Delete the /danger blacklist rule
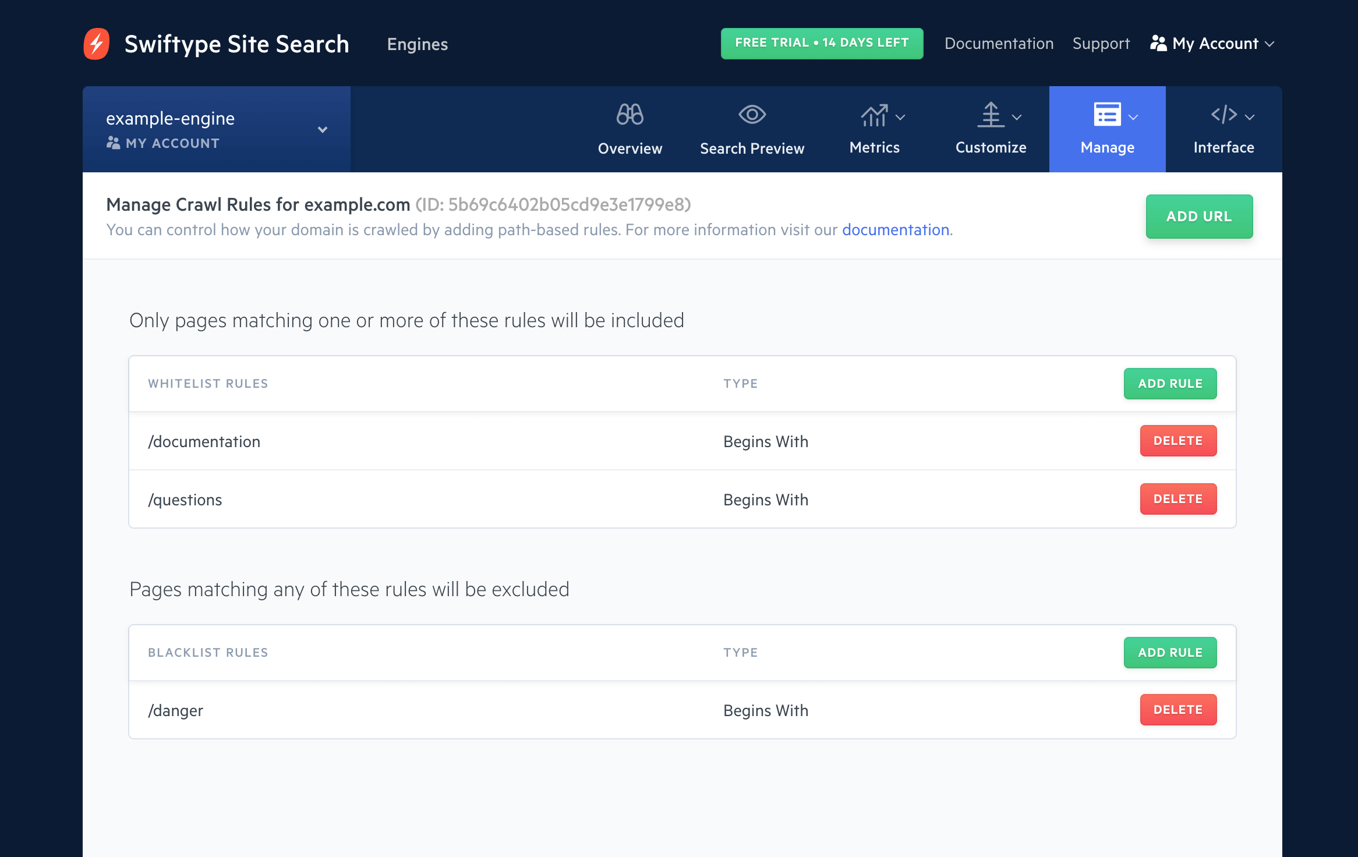1358x857 pixels. (1178, 710)
